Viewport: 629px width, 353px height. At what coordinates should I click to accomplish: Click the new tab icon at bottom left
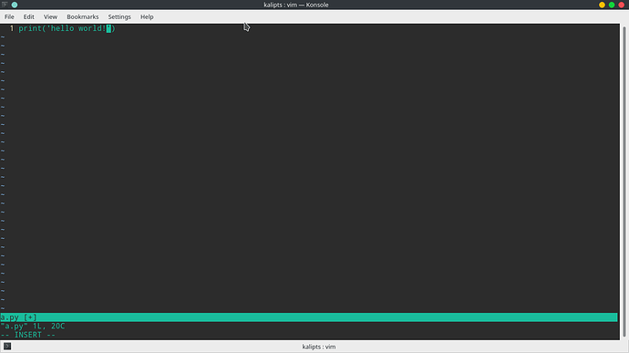[x=7, y=347]
